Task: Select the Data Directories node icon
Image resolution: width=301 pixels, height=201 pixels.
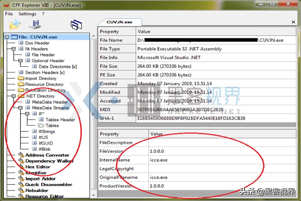Action: pyautogui.click(x=34, y=66)
